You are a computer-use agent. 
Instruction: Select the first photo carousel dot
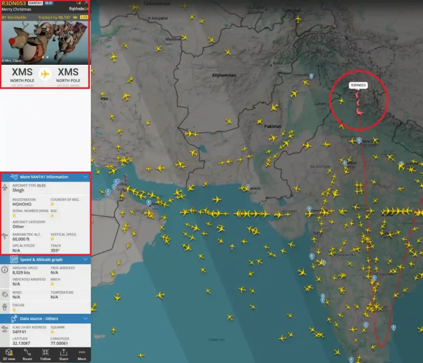(43, 57)
